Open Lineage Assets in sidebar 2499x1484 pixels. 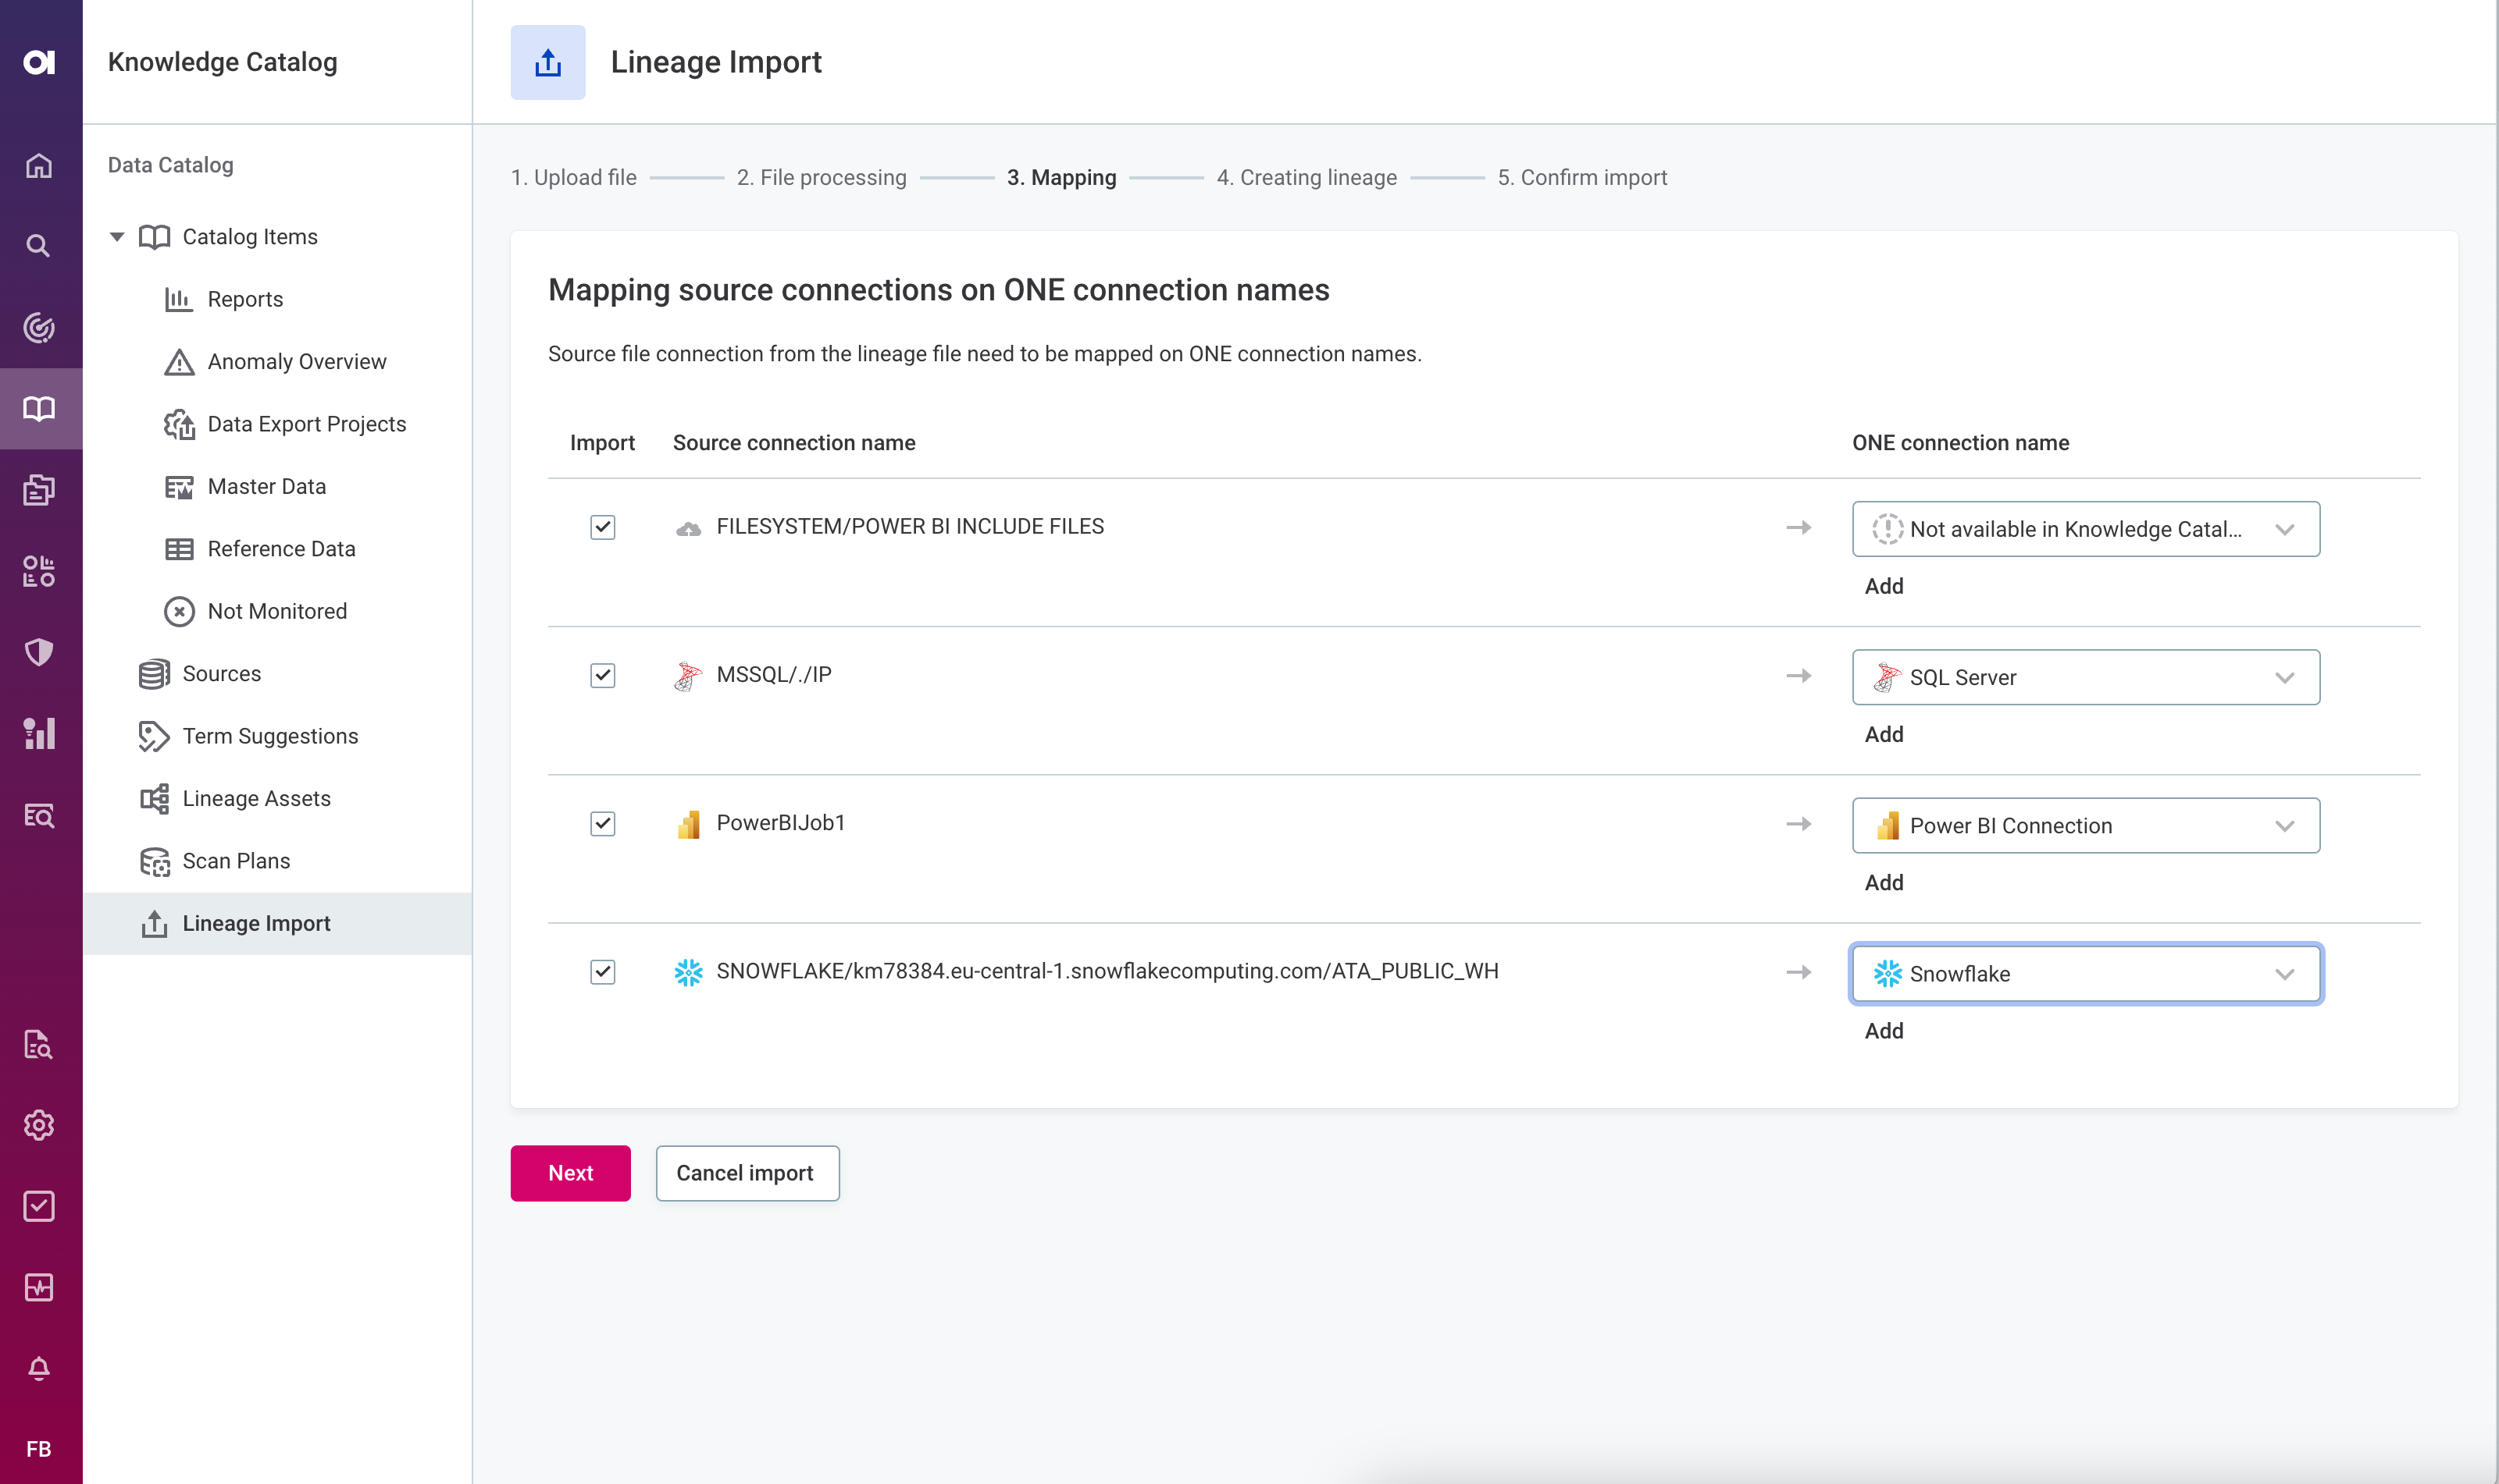[256, 798]
